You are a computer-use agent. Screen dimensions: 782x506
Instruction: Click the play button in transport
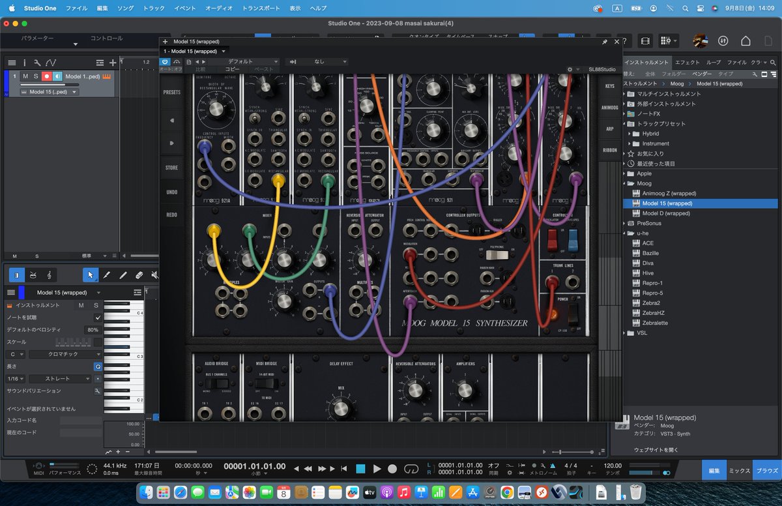377,468
